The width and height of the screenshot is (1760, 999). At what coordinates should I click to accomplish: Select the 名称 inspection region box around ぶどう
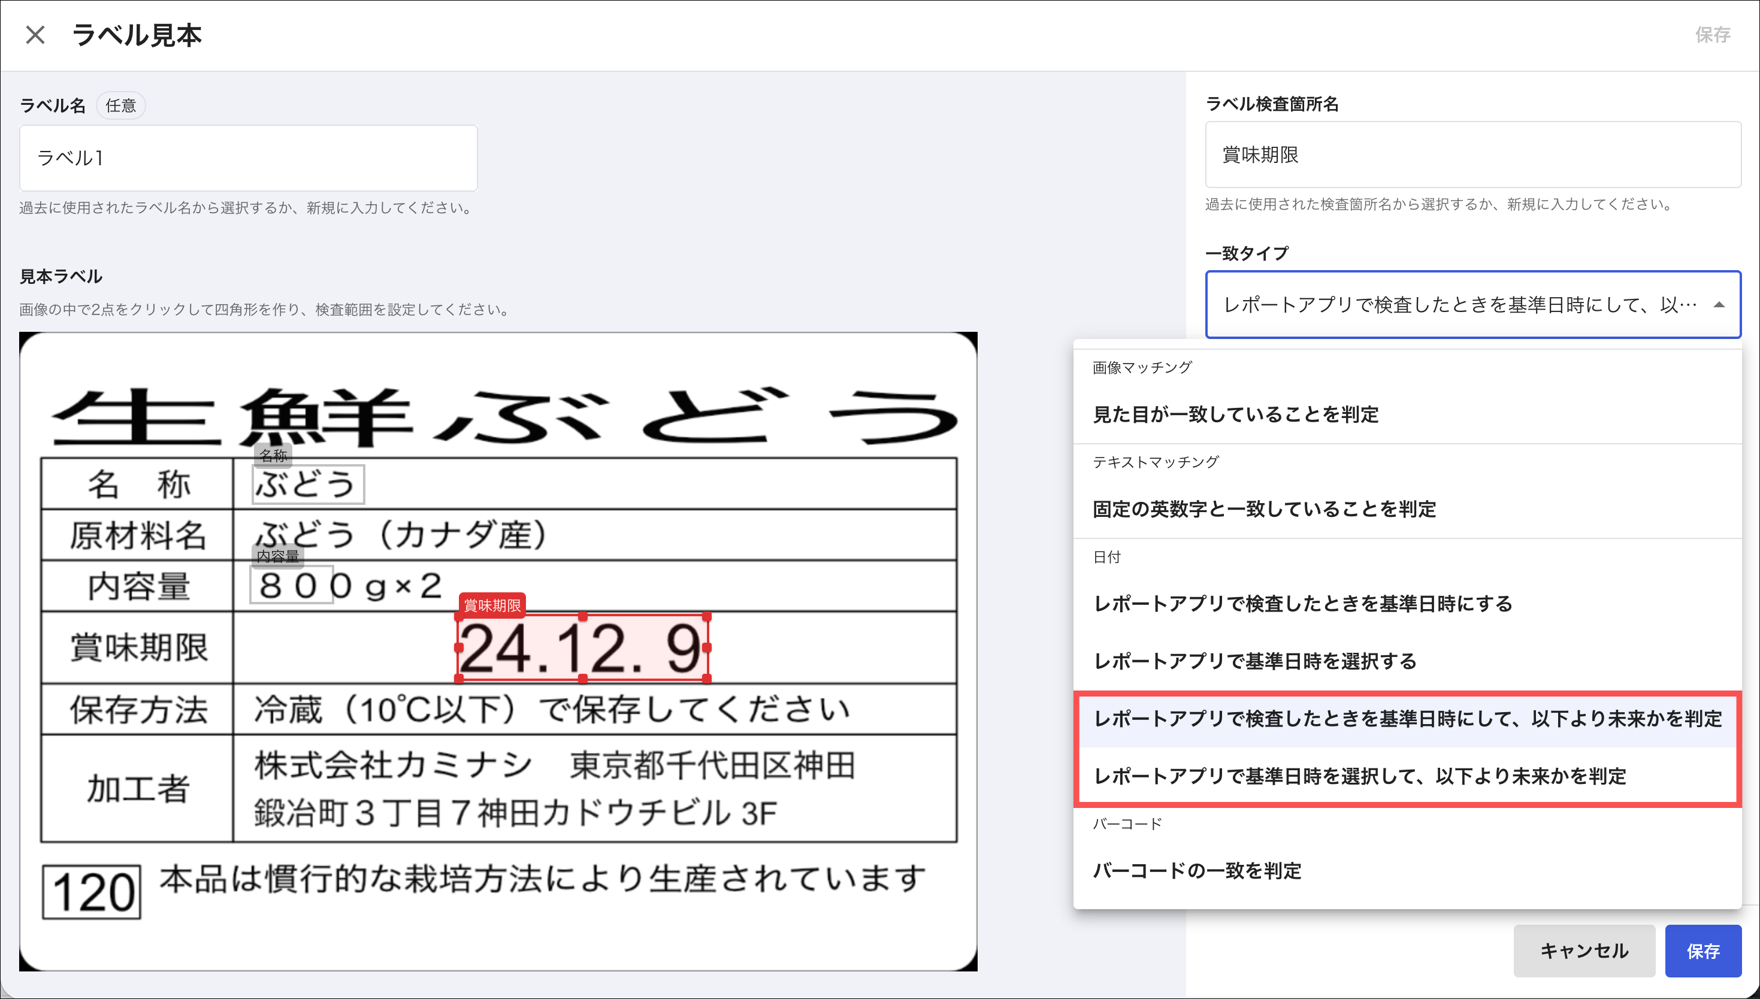click(308, 485)
